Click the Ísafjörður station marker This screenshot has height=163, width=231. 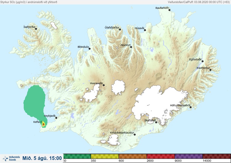tap(36, 29)
